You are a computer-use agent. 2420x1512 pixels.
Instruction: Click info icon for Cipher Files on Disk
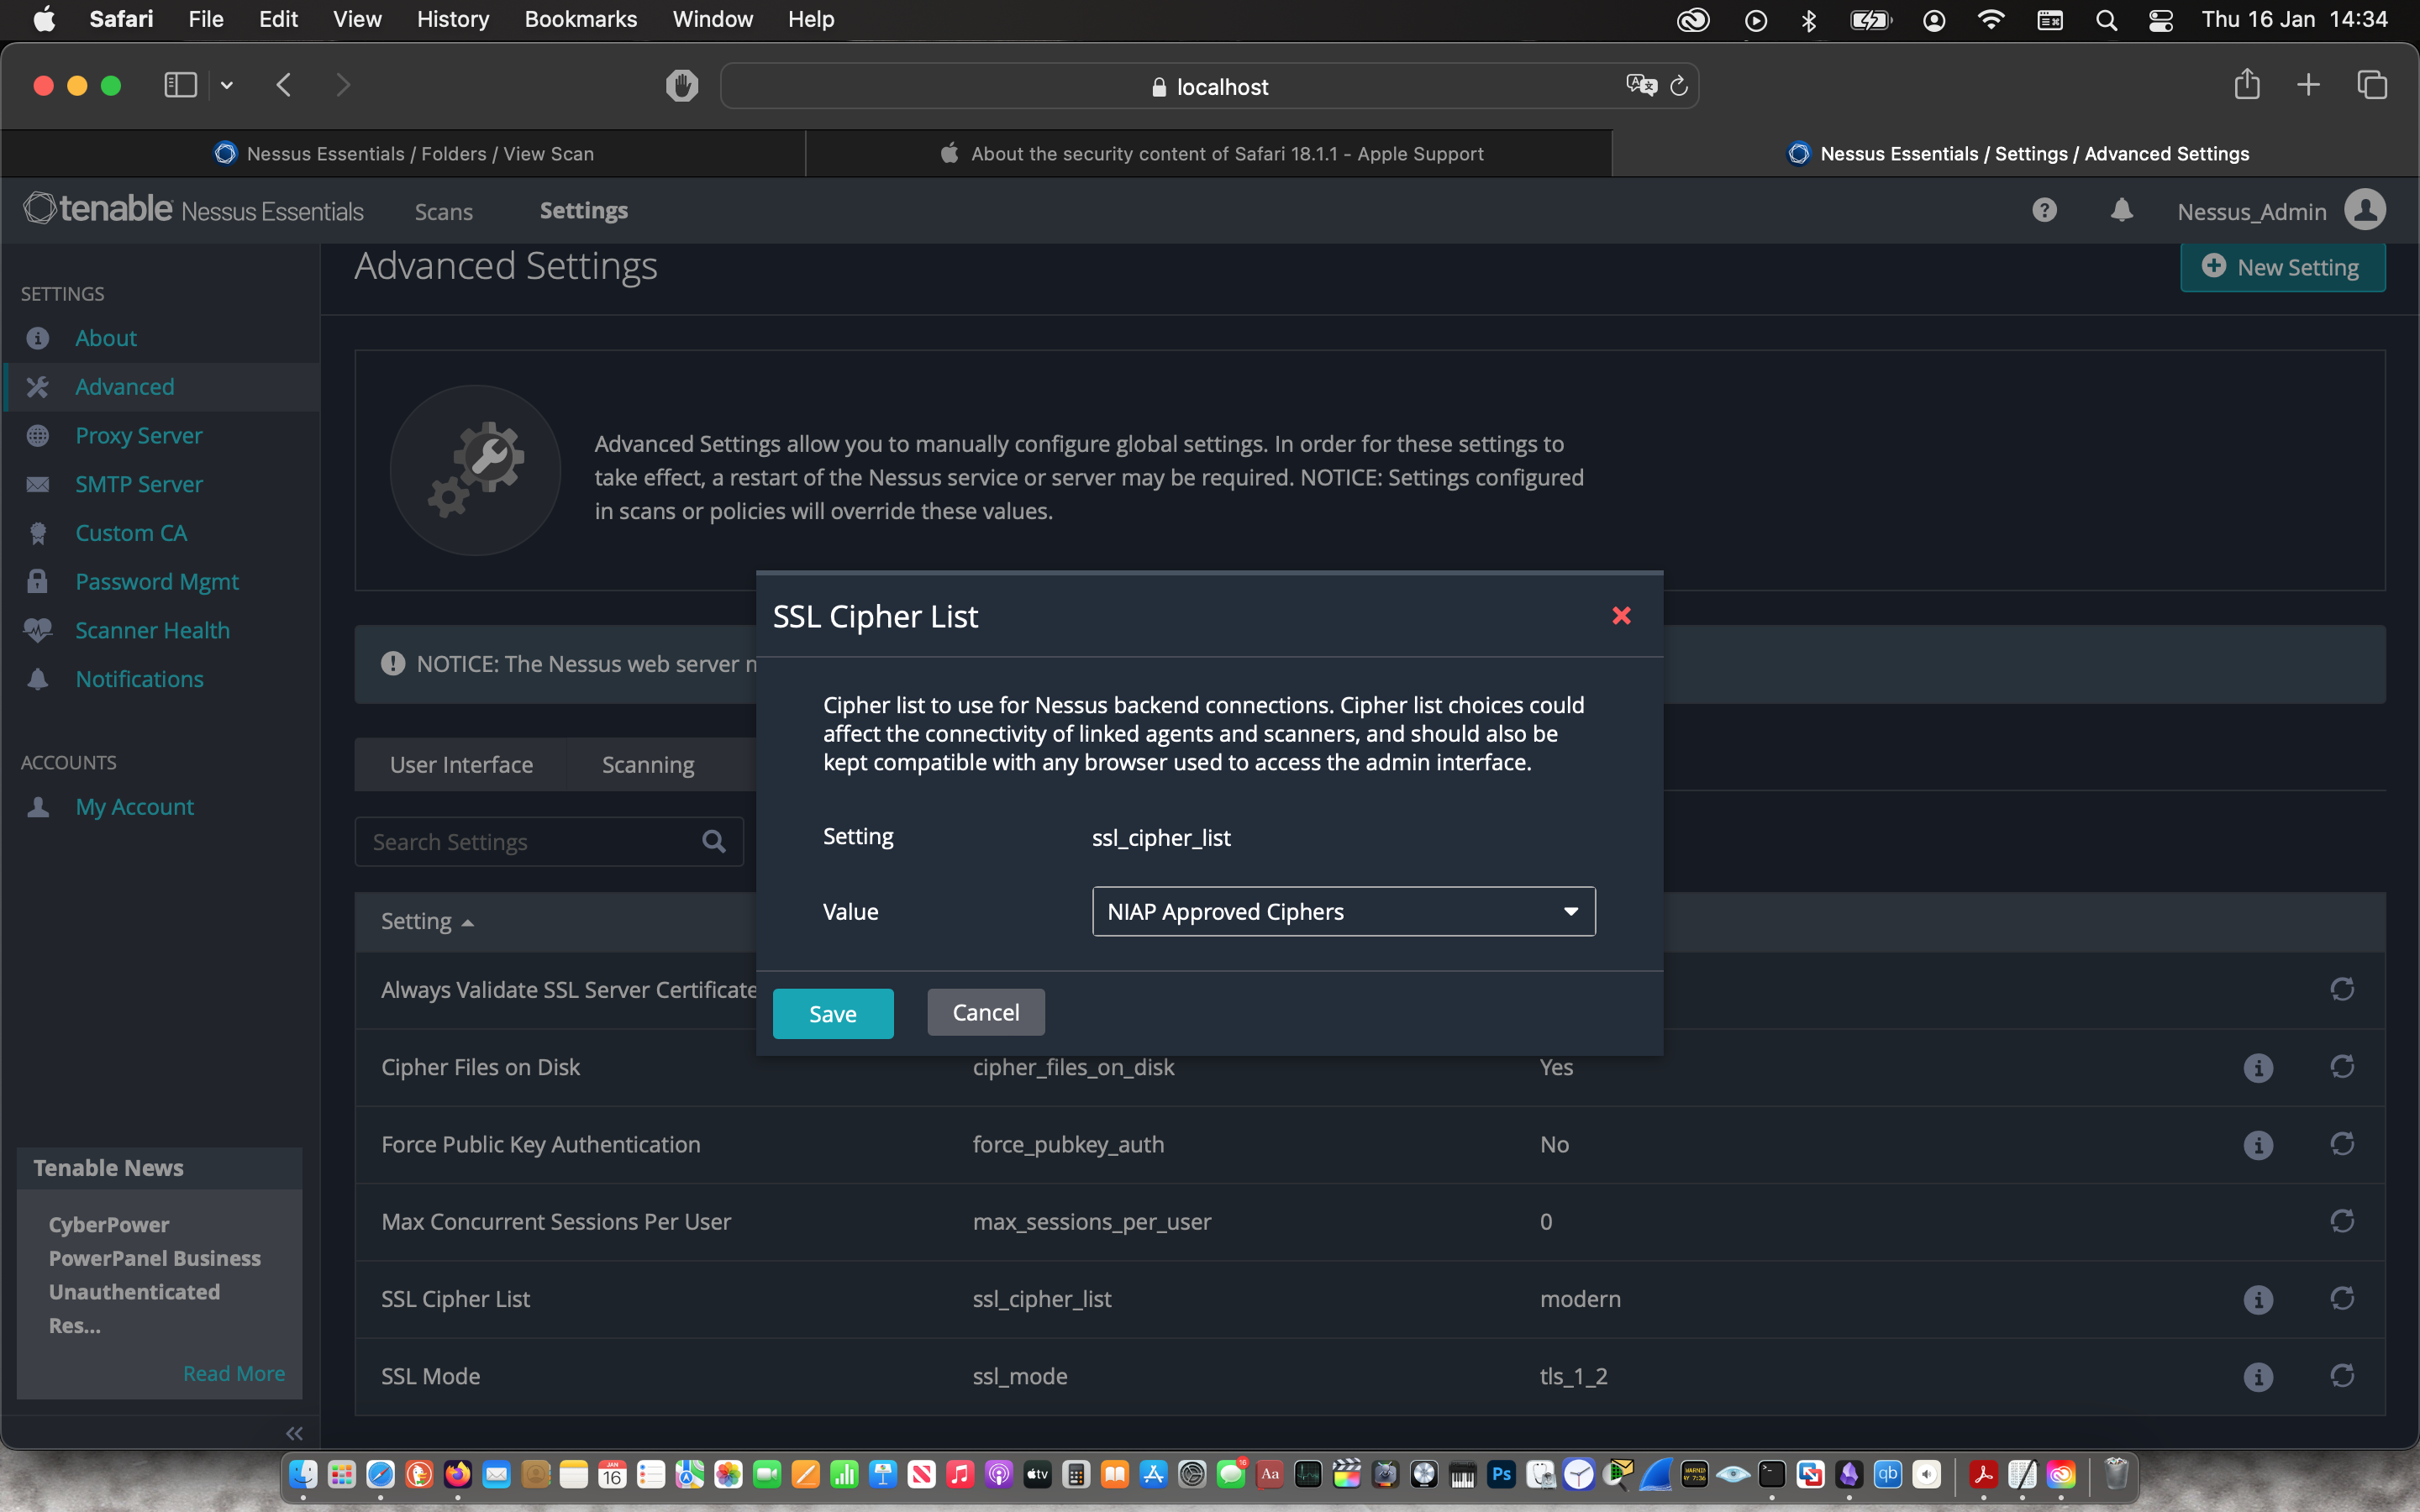pyautogui.click(x=2258, y=1068)
